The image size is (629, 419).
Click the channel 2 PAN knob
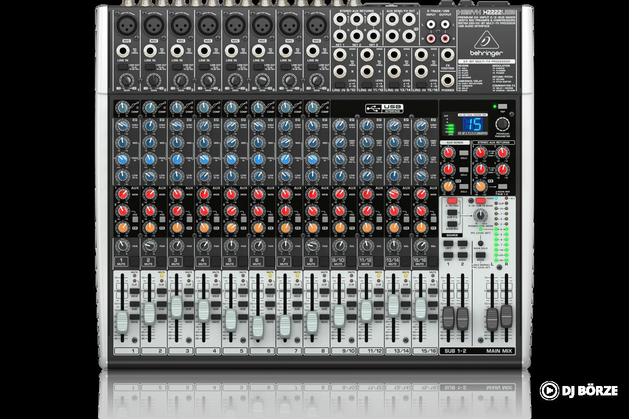point(148,245)
